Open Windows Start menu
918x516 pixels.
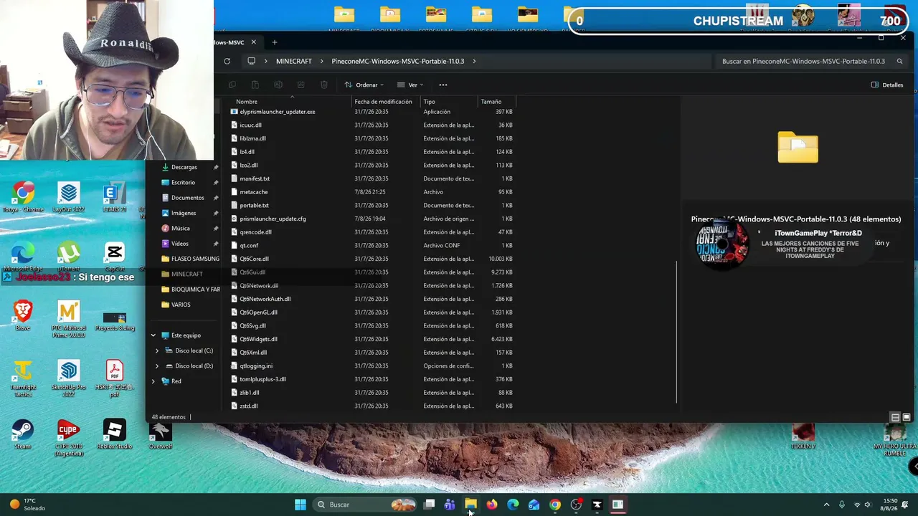click(x=301, y=505)
